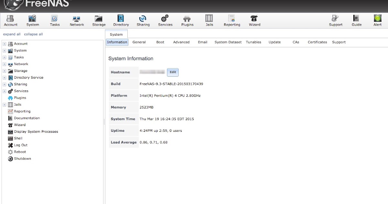Expand the Tasks tree node
This screenshot has height=204, width=388.
coord(5,57)
